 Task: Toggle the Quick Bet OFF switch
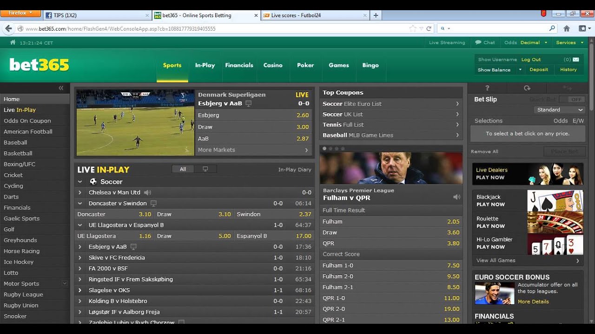[x=572, y=99]
